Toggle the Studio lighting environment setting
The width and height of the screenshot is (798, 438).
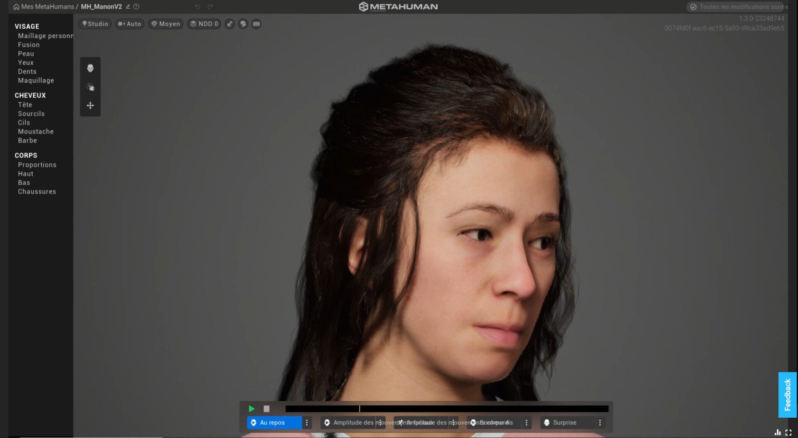coord(95,24)
